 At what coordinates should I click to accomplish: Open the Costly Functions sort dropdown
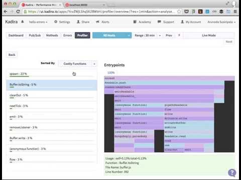point(77,63)
